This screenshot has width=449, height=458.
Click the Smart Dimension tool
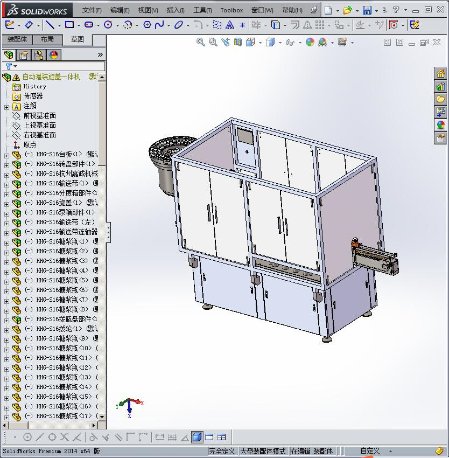point(29,25)
